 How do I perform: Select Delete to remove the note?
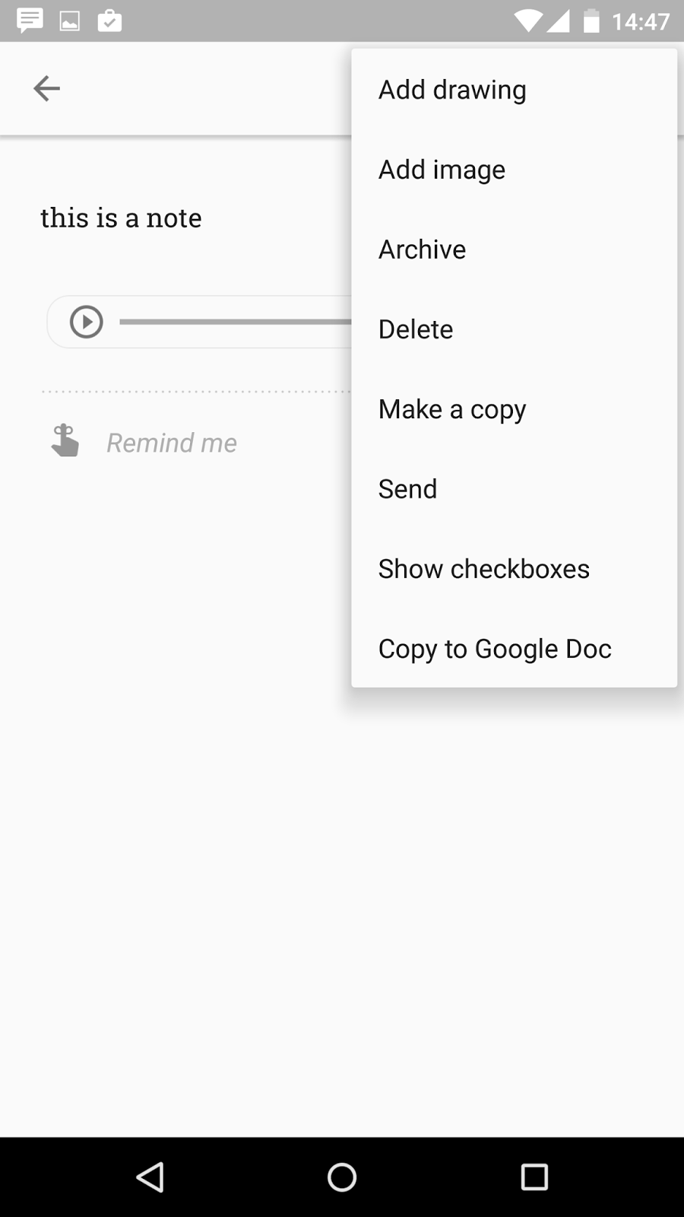click(x=416, y=329)
